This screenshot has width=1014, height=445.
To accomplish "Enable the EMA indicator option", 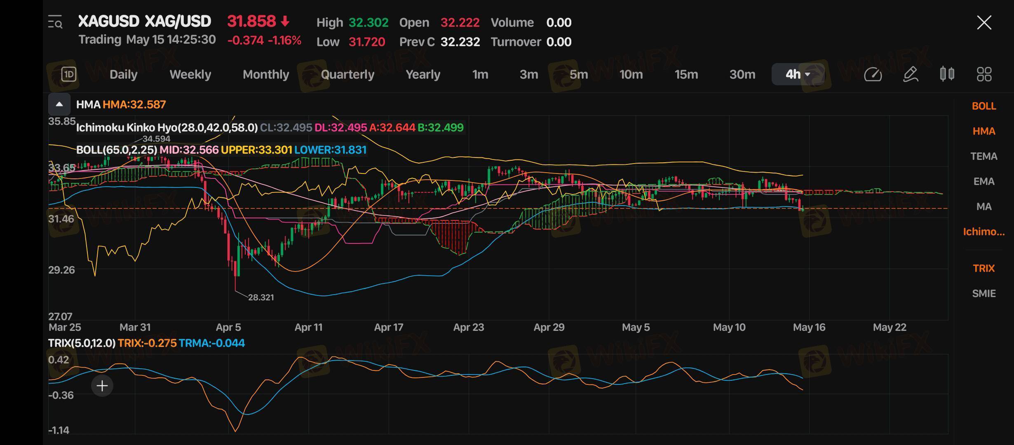I will [983, 181].
